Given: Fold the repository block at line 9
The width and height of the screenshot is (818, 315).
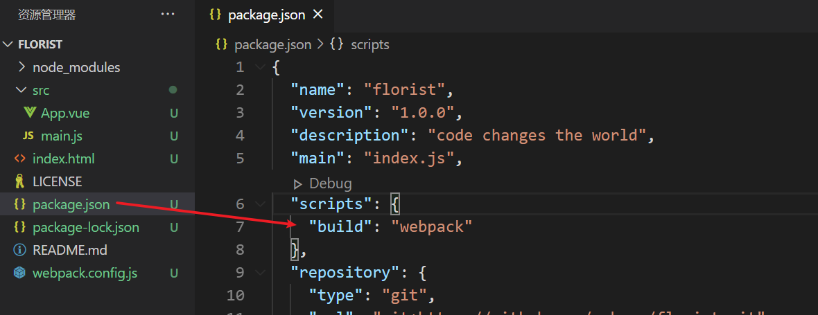Looking at the screenshot, I should [259, 272].
